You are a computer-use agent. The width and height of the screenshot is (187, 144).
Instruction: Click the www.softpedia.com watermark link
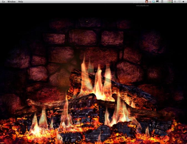[142, 6]
